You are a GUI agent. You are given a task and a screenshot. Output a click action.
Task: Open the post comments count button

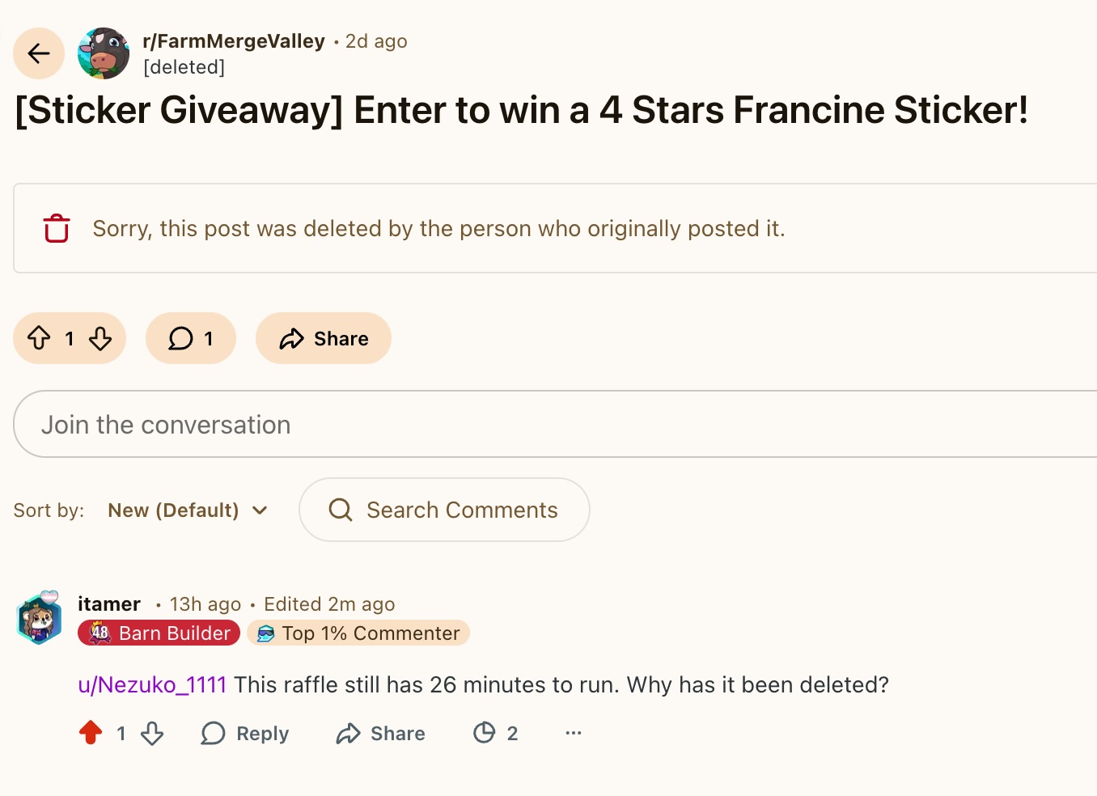click(191, 338)
